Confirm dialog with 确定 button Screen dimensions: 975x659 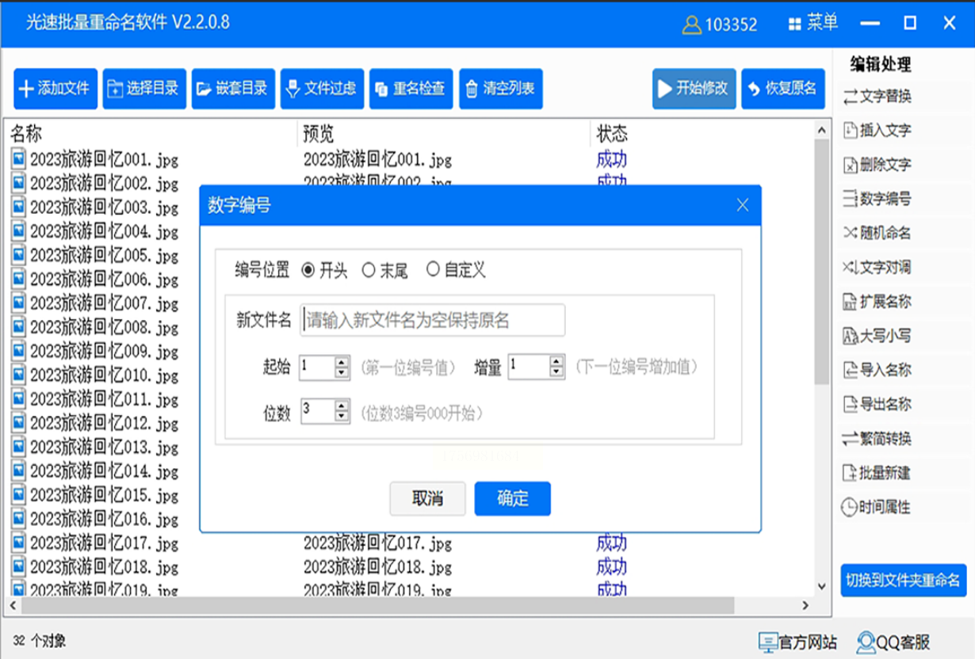[512, 499]
